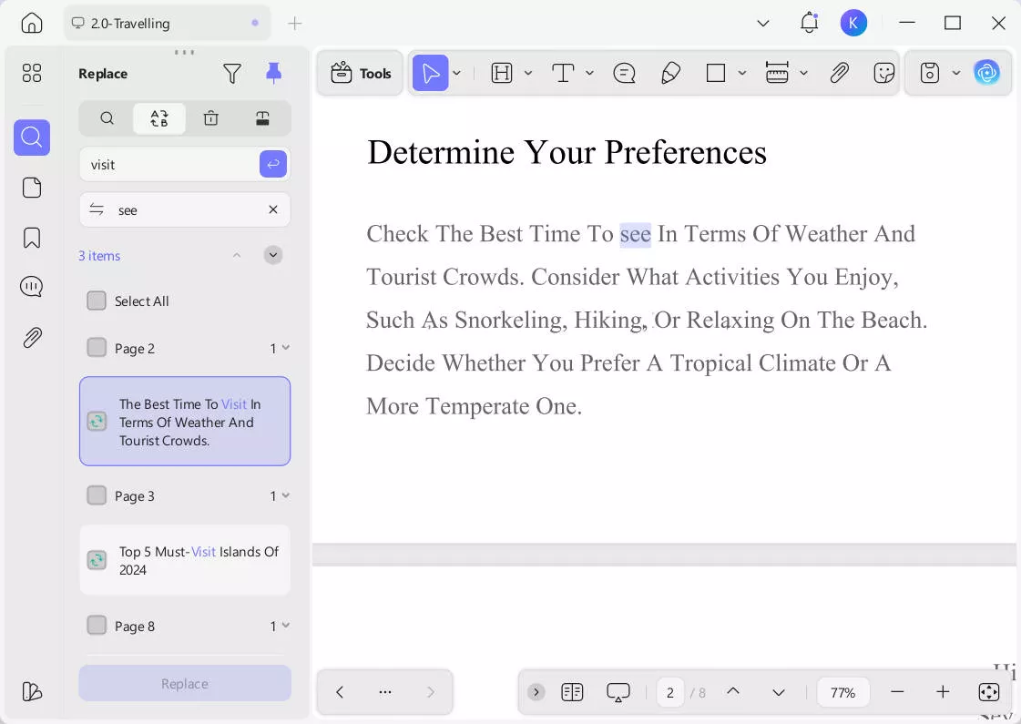The height and width of the screenshot is (724, 1021).
Task: Open the shape tool dropdown arrow
Action: point(742,74)
